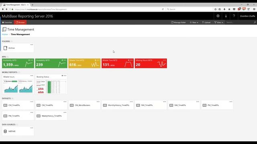257x144 pixels.
Task: Open the ellipsis menu on CM_TimeKPIs dataset
Action: 32,102
